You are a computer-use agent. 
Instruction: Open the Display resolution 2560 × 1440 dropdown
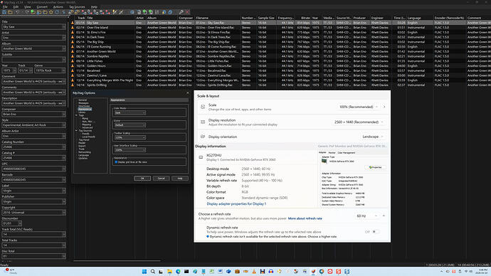[359, 122]
